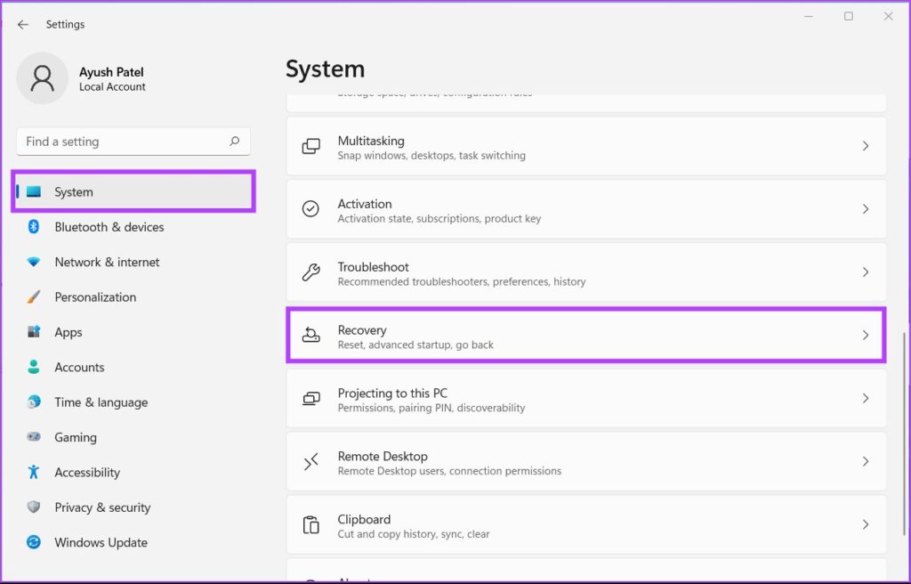The height and width of the screenshot is (584, 911).
Task: Click the Projecting to this PC icon
Action: click(310, 399)
